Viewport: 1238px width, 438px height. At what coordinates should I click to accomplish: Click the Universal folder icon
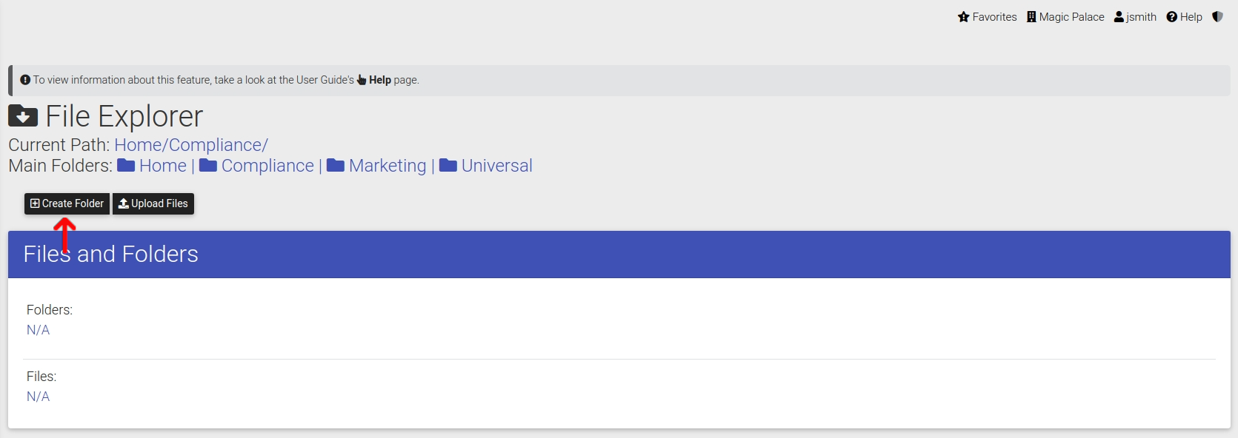448,166
